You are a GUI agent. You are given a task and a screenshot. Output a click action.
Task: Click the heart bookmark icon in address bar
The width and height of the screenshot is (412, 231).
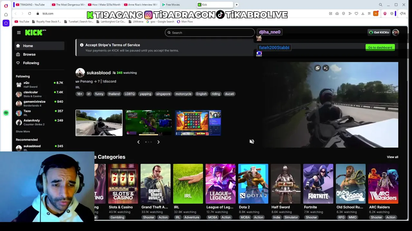point(356,13)
